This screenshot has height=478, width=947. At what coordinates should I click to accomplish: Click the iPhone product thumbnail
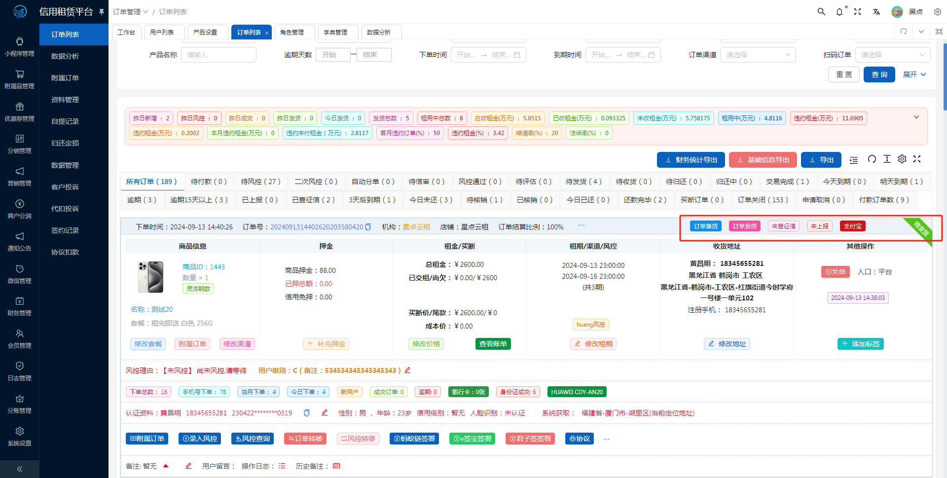(150, 277)
